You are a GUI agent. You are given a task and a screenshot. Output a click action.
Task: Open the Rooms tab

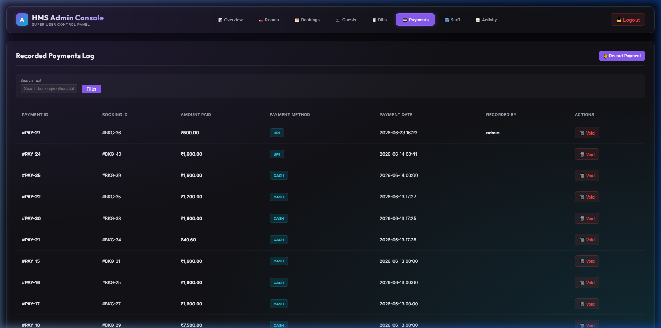point(269,20)
